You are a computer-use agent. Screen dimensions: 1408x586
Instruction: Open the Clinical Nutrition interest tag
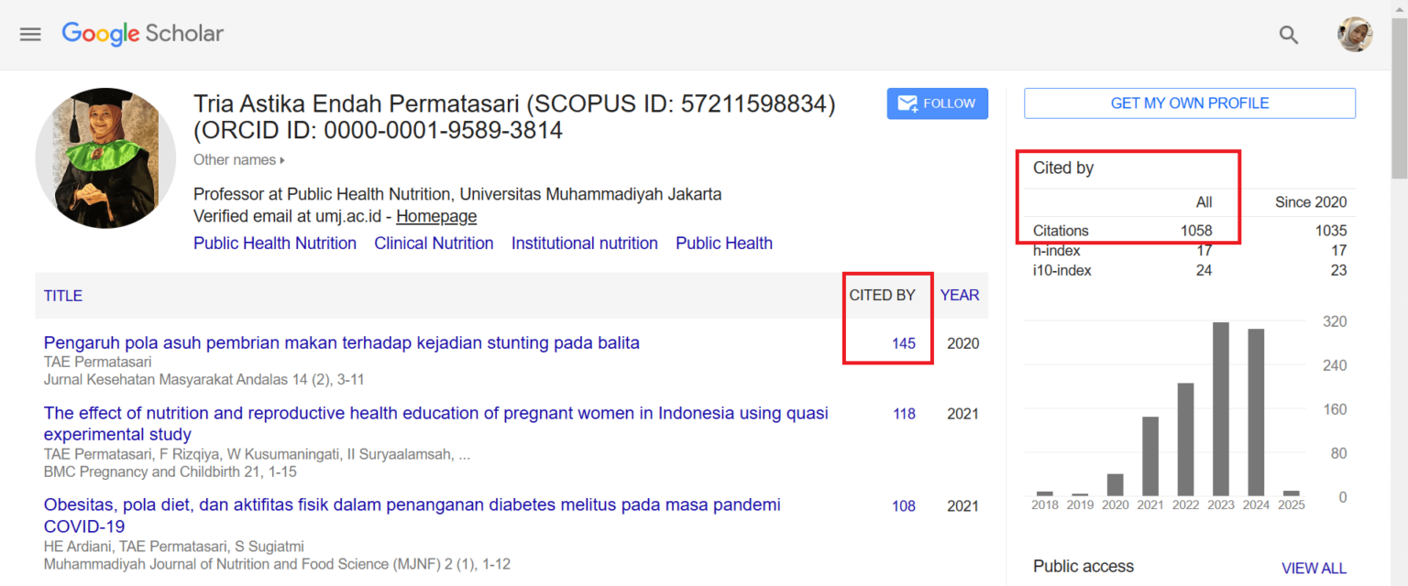coord(434,243)
